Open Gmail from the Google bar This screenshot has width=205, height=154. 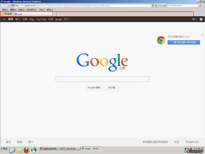58,19
